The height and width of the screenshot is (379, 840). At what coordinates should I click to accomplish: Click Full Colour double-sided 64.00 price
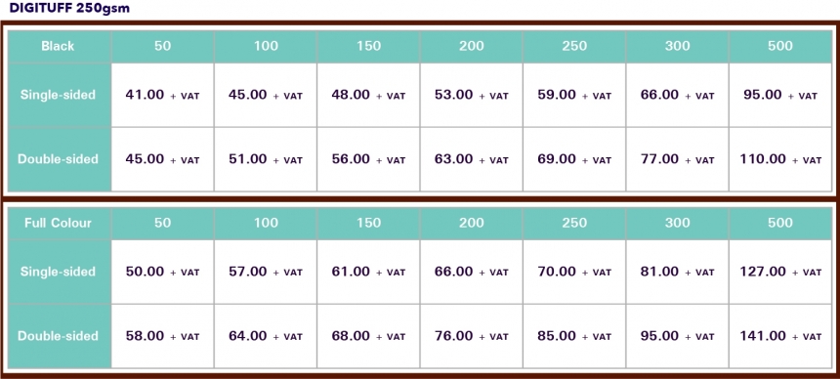pyautogui.click(x=265, y=336)
